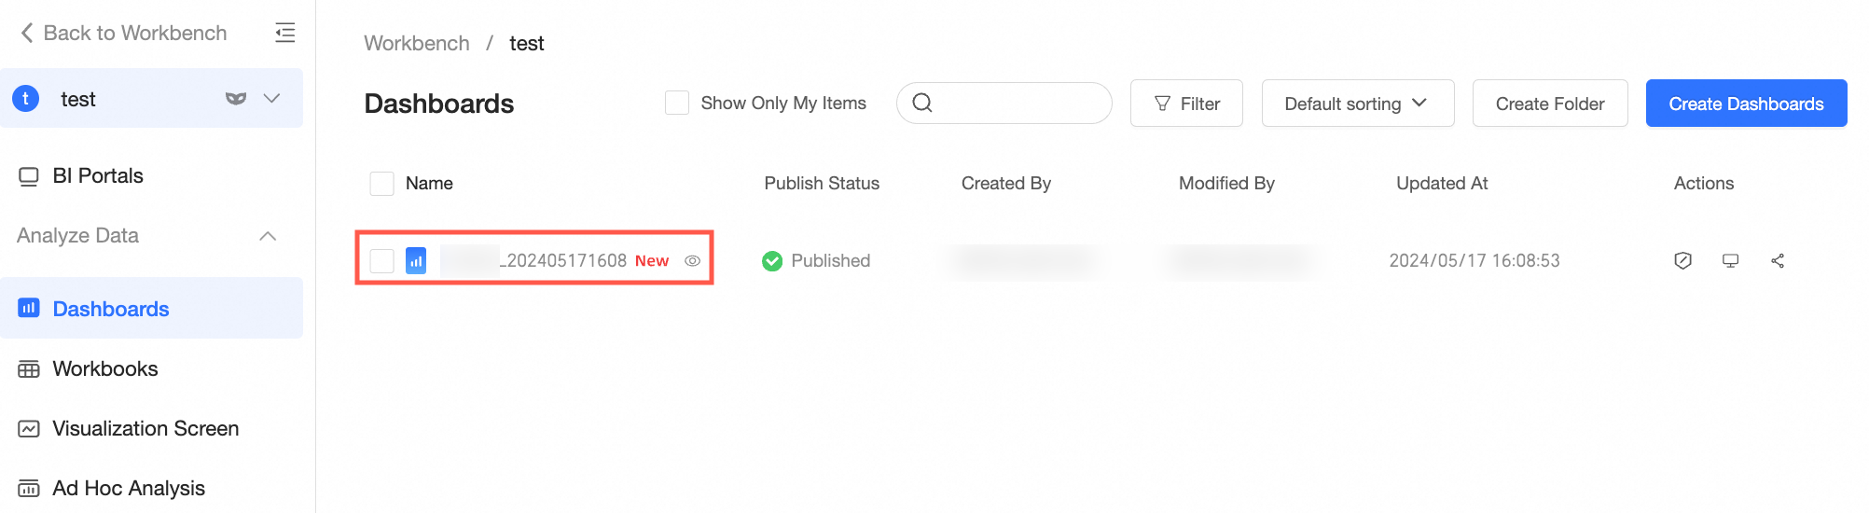Click the blue dashboard chart icon

click(416, 261)
